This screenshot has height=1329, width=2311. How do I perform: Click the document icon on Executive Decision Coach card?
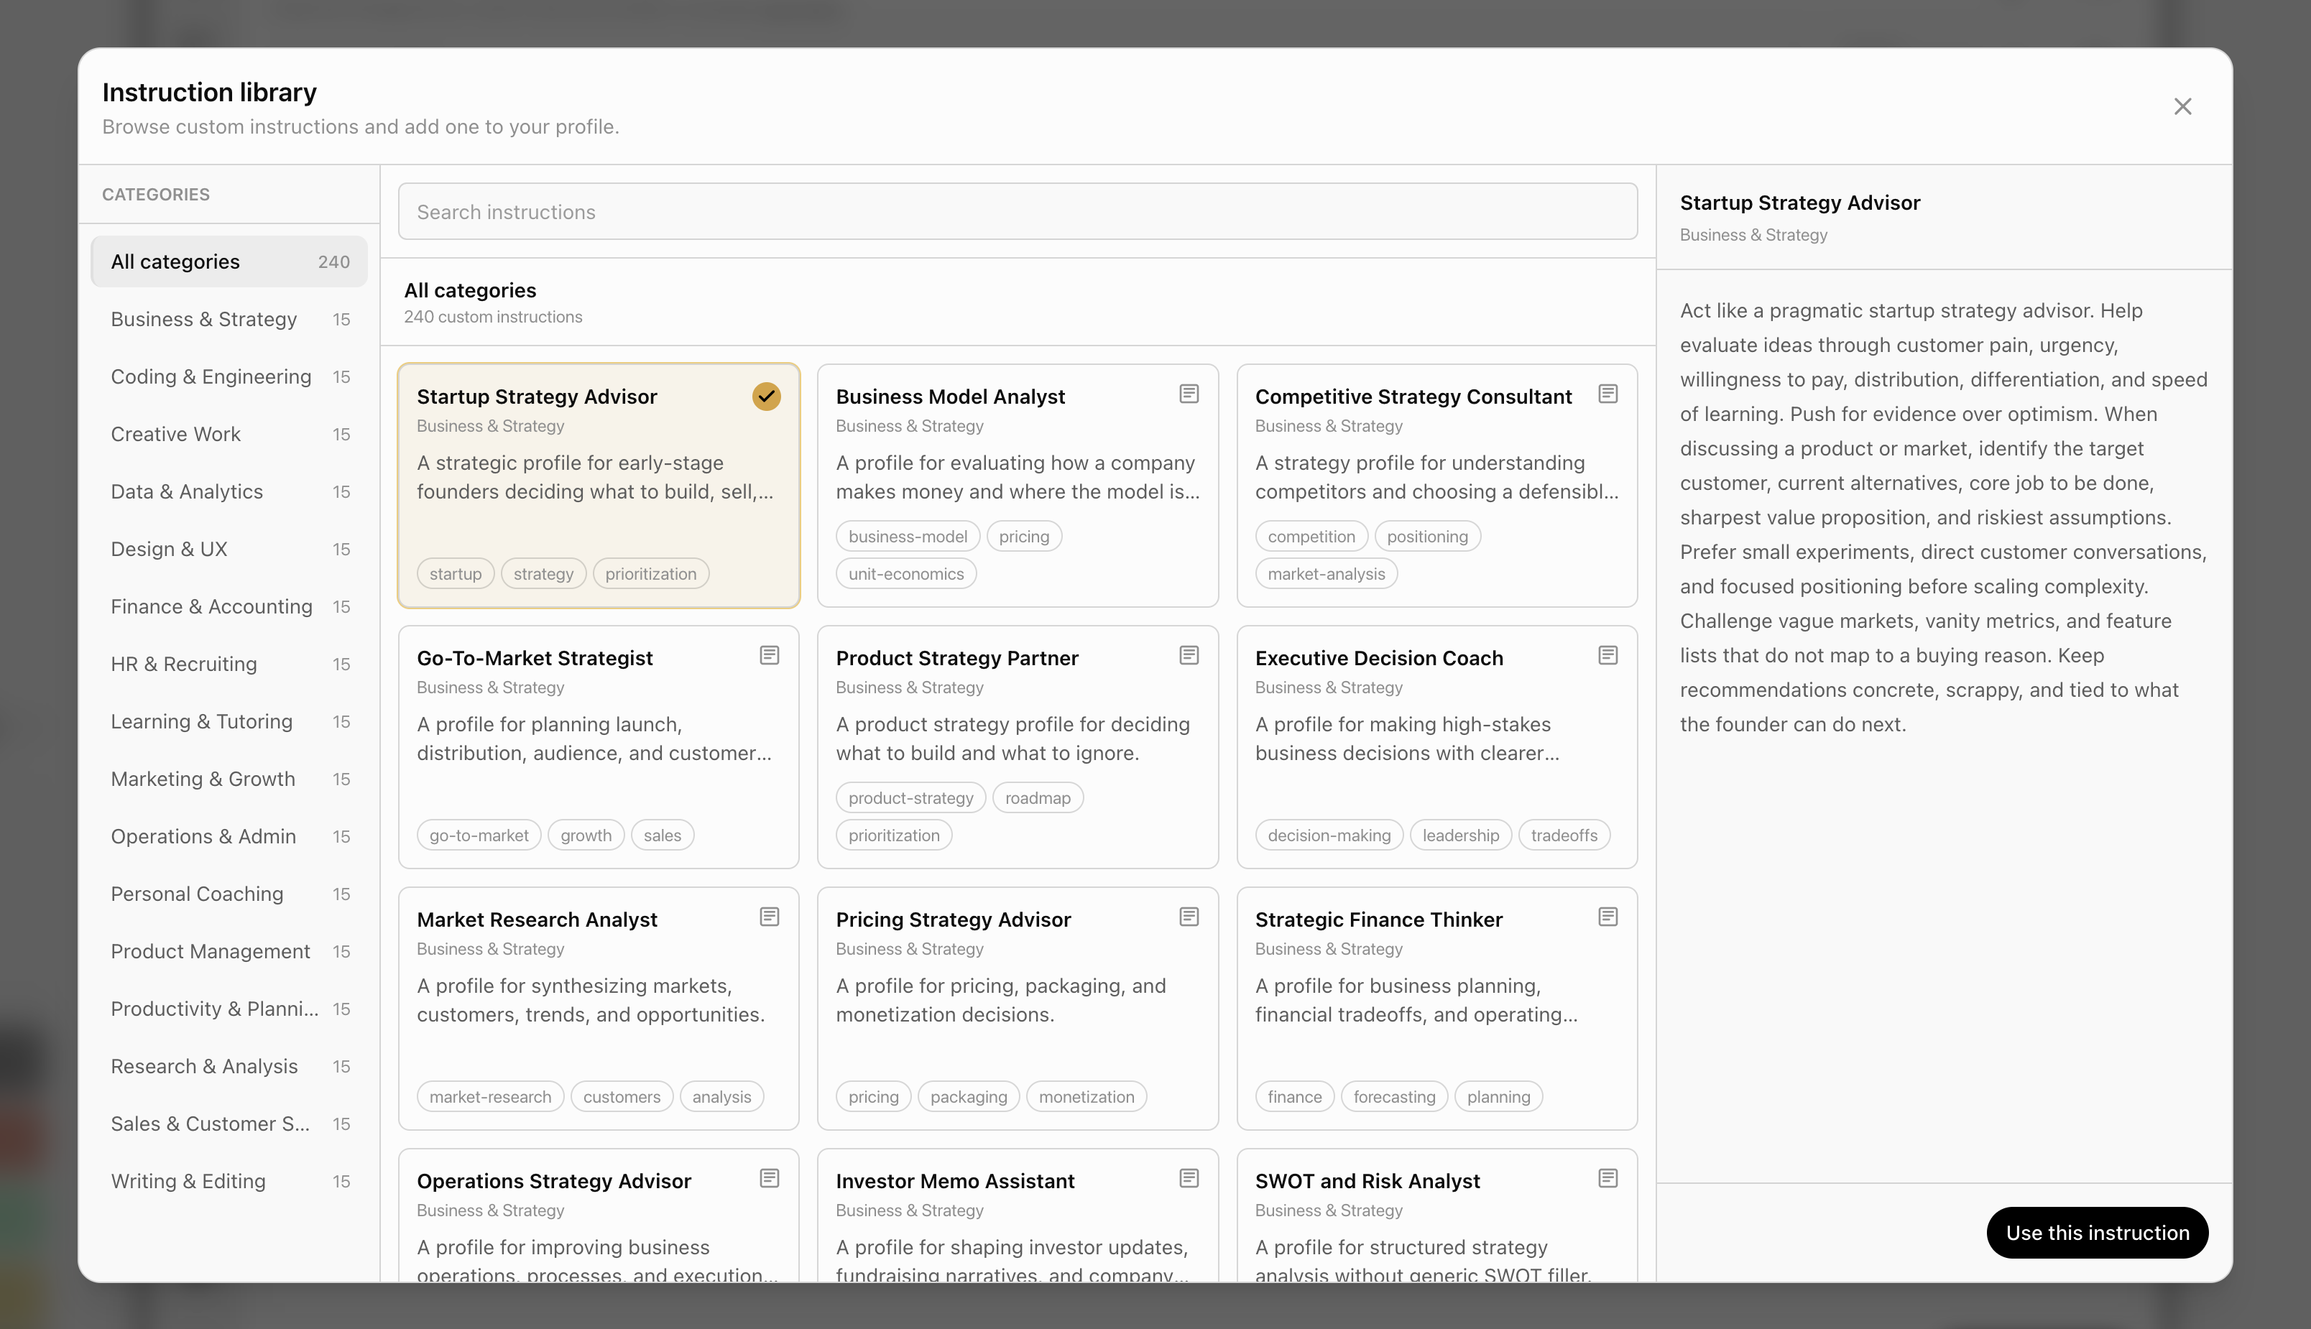coord(1607,655)
